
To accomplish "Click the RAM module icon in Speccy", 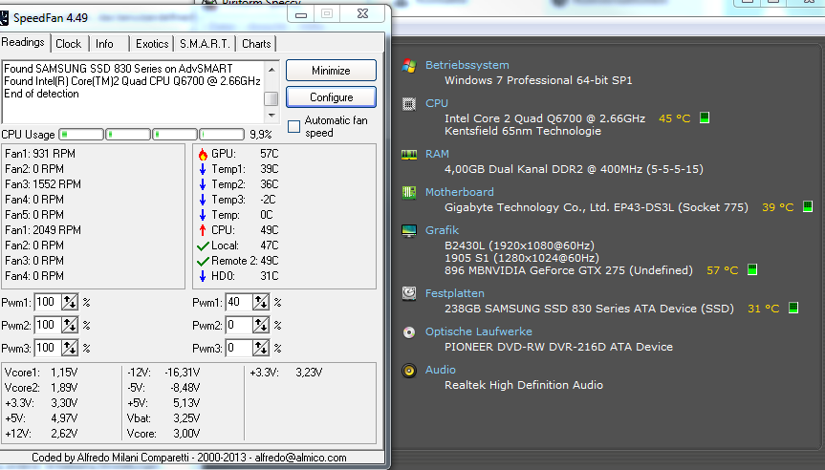I will 409,155.
